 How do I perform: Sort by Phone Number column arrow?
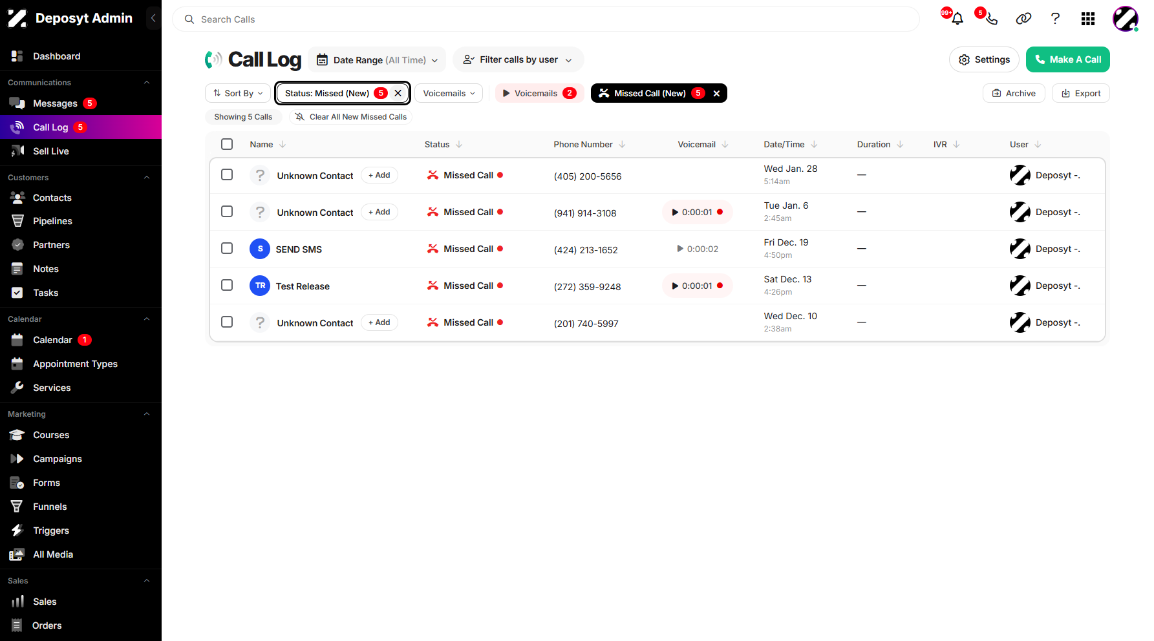(x=622, y=144)
